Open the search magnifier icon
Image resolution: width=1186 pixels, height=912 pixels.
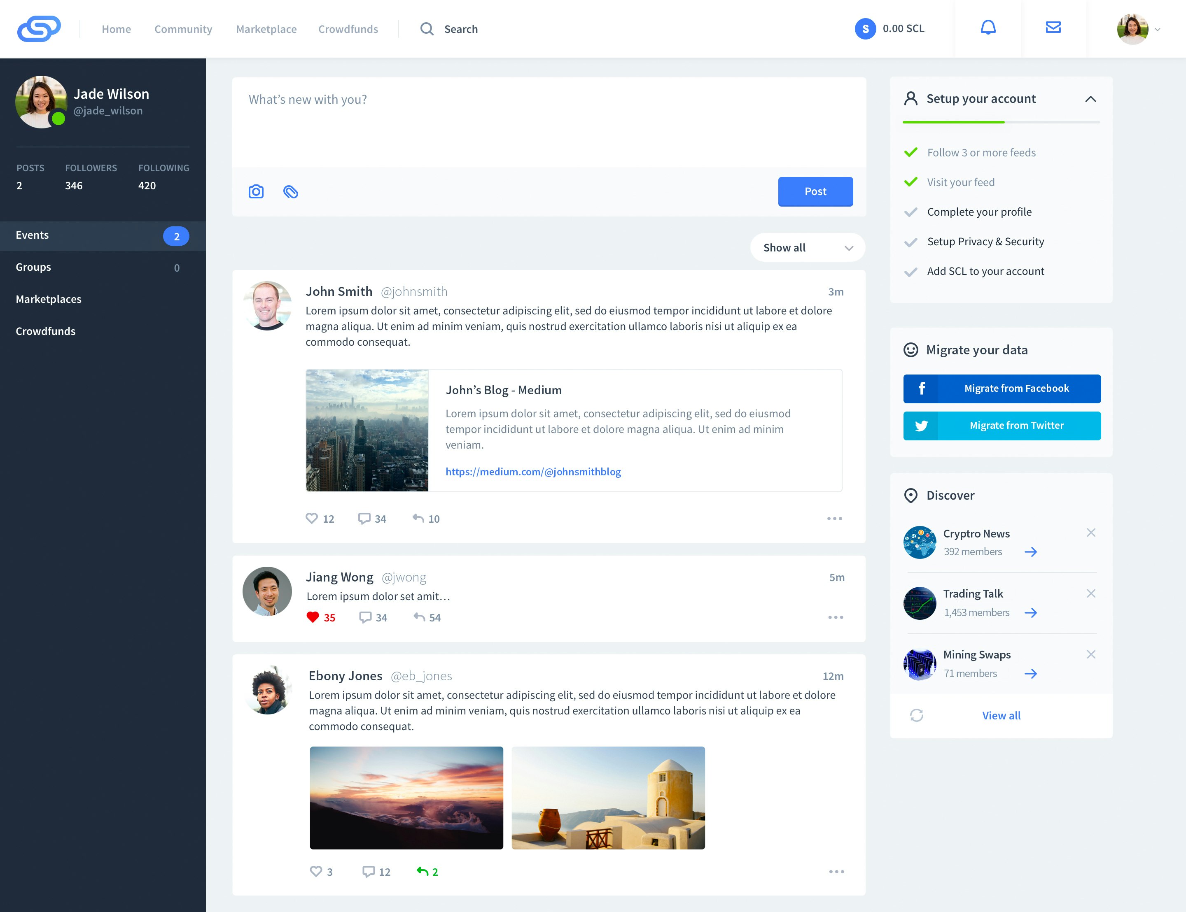(427, 29)
